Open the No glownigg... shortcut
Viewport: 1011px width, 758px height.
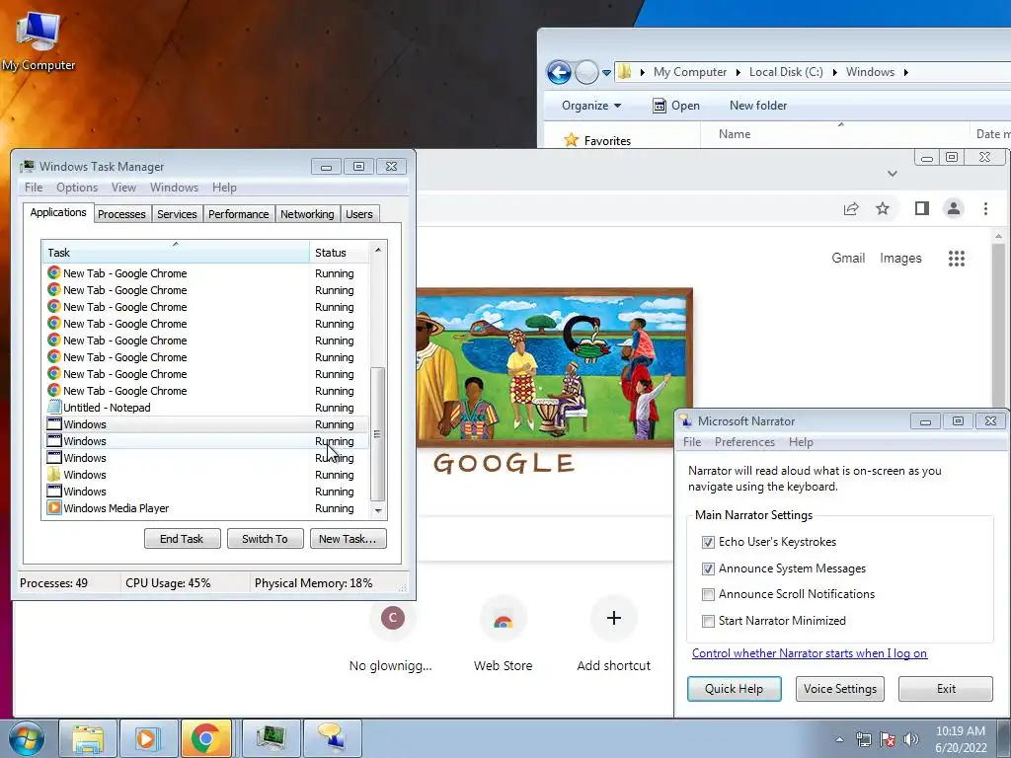coord(391,637)
